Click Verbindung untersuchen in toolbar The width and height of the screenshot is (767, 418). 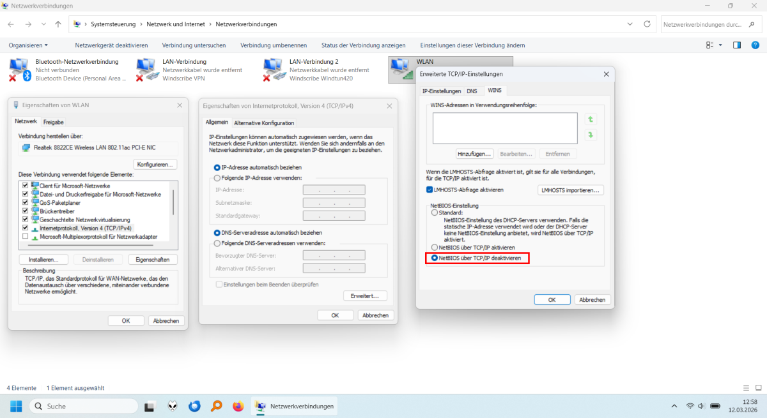click(x=194, y=45)
